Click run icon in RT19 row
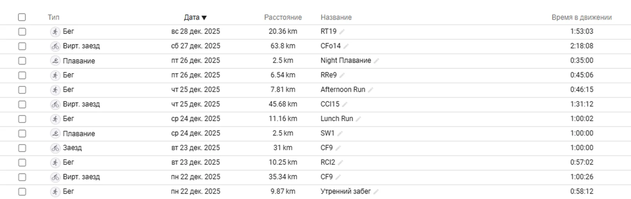This screenshot has width=631, height=199. 55,32
